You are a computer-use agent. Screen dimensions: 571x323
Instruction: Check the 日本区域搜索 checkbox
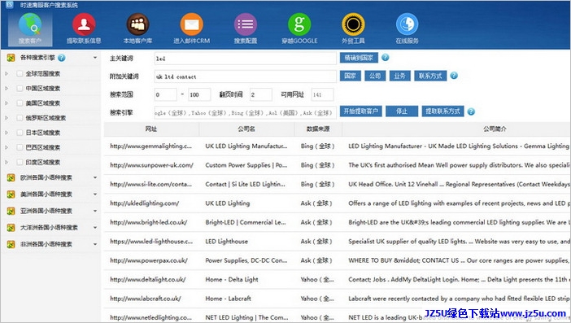(20, 133)
